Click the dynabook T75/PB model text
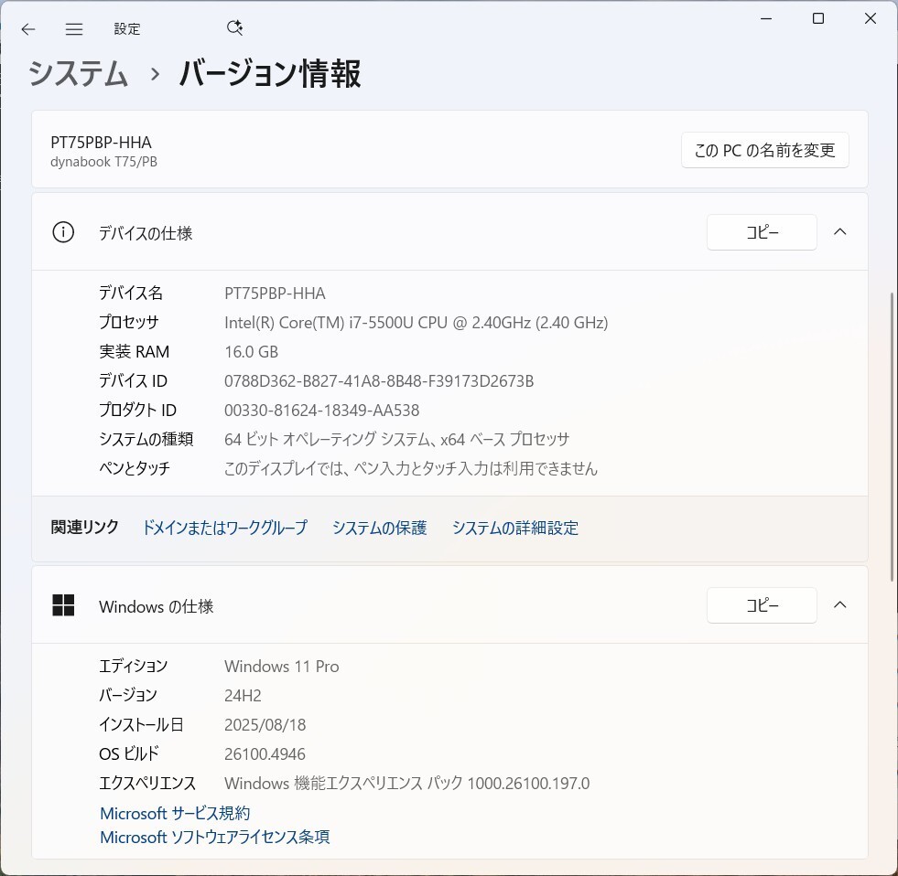Screen dimensions: 898x876 click(103, 162)
